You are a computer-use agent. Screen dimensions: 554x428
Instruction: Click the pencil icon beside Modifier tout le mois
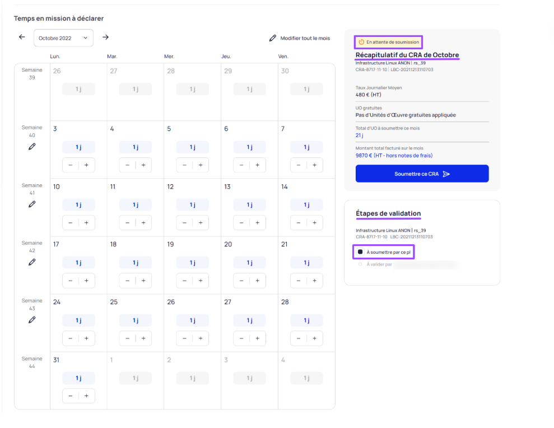(273, 38)
